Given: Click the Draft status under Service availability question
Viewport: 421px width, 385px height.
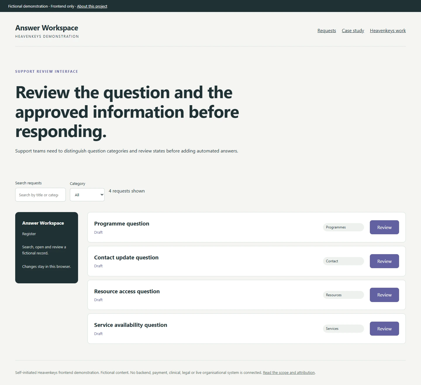Looking at the screenshot, I should click(x=98, y=334).
